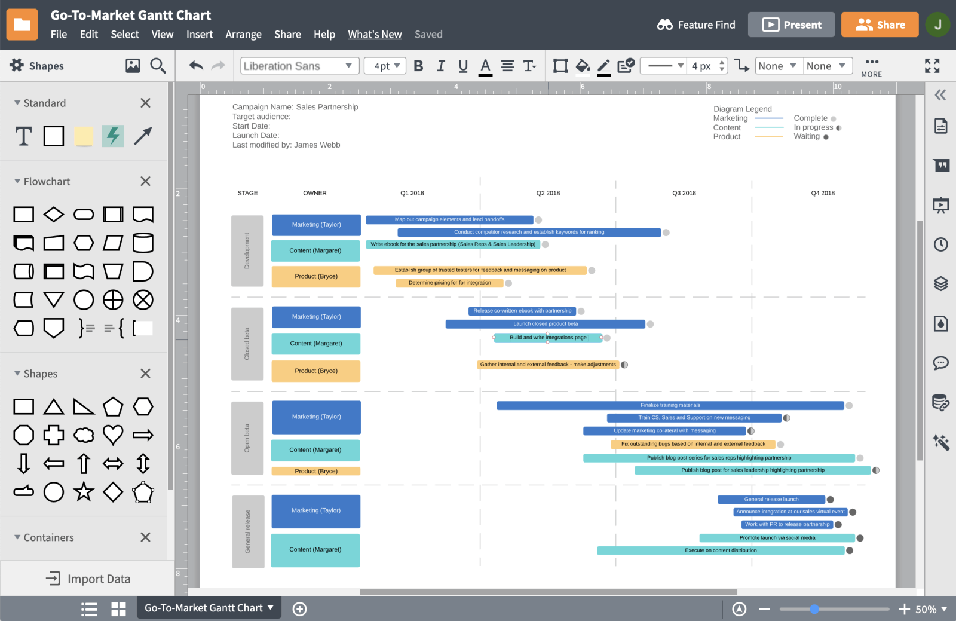
Task: Click Import Data button
Action: (87, 579)
